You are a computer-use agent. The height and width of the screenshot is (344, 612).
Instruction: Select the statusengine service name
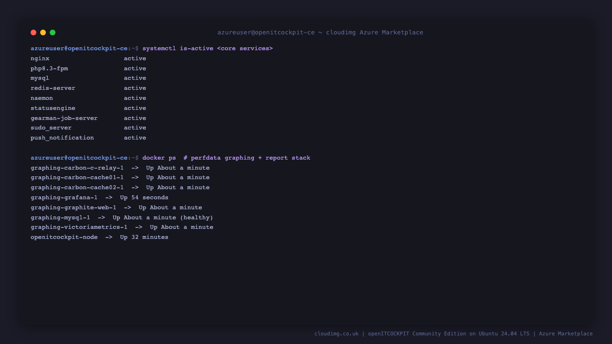53,108
